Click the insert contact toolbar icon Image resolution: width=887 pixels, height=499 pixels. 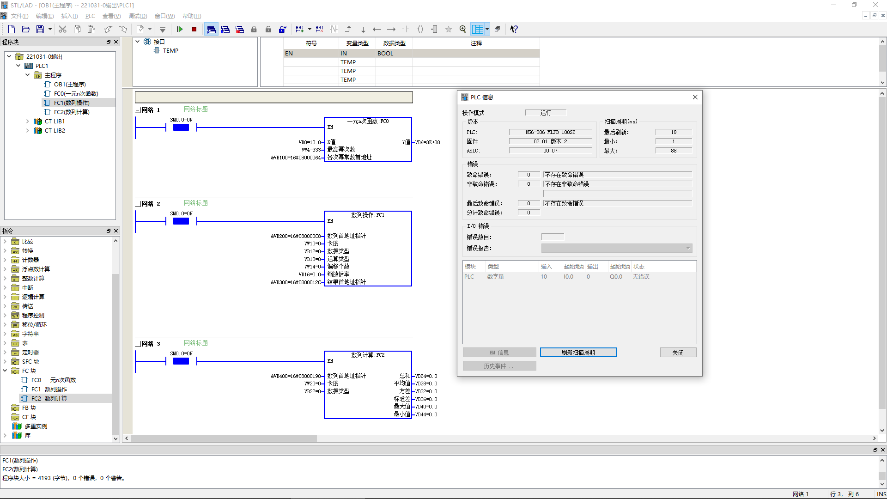pos(405,29)
